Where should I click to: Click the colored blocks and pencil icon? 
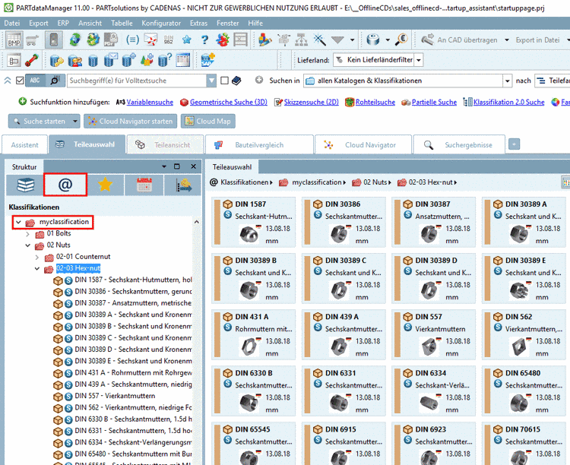point(265,40)
